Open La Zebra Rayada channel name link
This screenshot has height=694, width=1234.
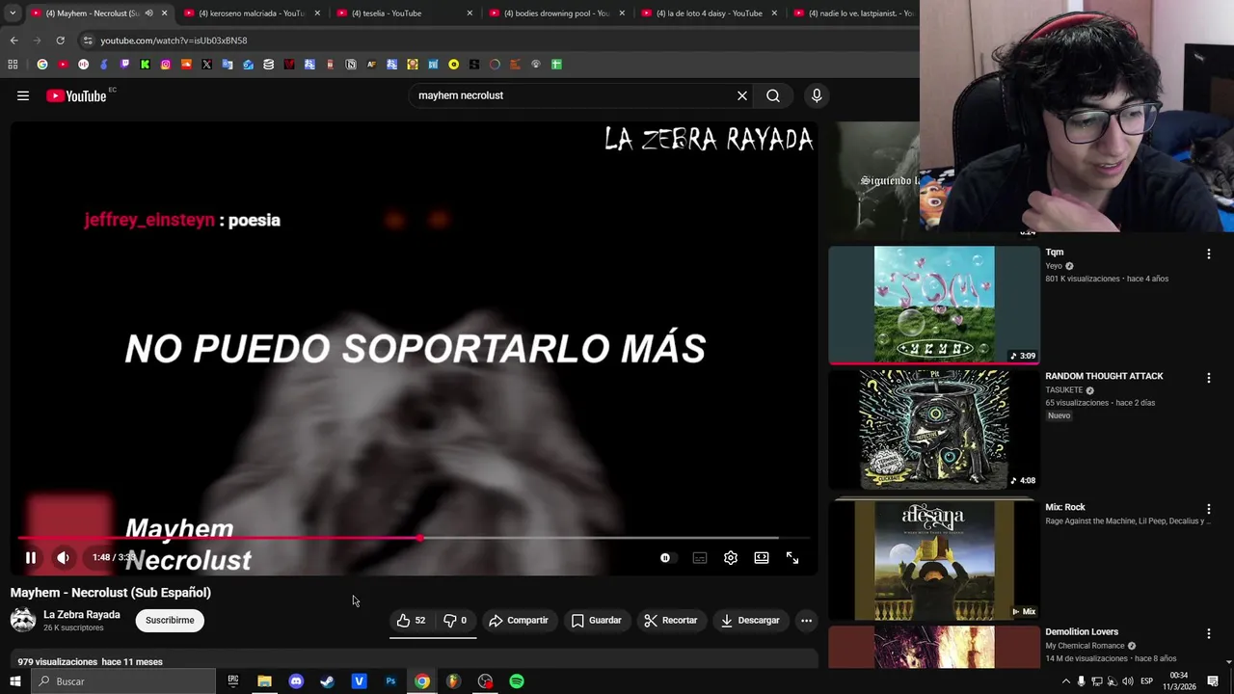(x=82, y=614)
